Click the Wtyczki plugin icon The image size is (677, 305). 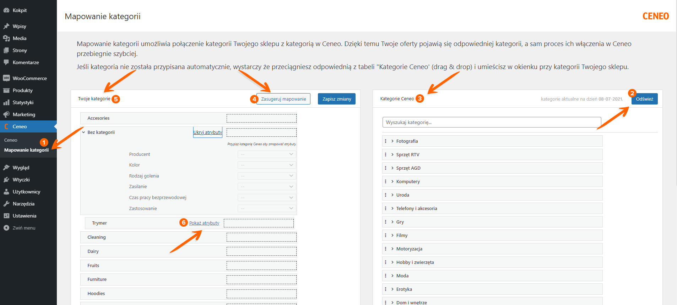(6, 180)
